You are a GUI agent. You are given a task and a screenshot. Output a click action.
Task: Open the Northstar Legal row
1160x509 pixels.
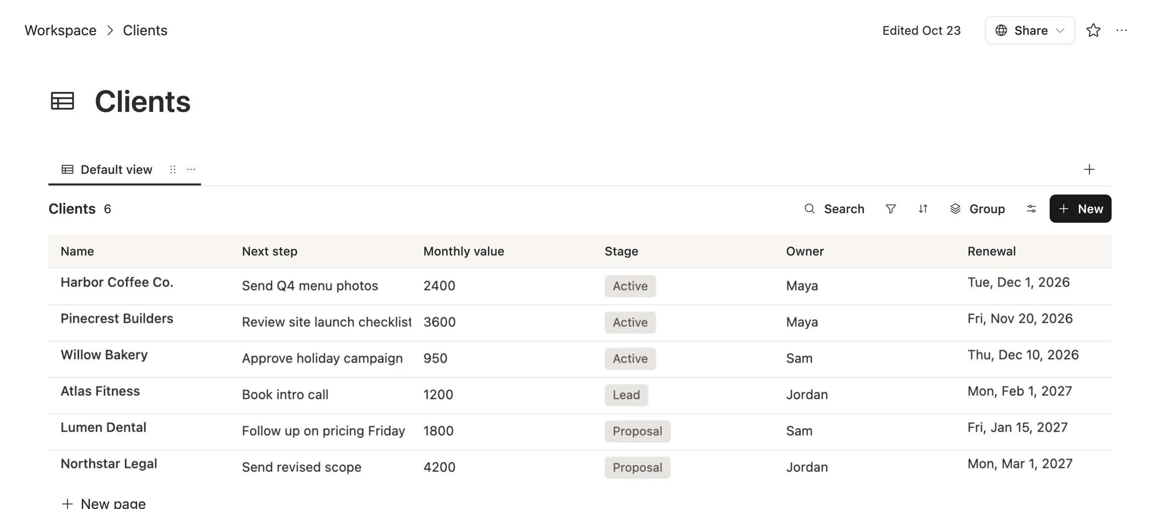coord(109,464)
